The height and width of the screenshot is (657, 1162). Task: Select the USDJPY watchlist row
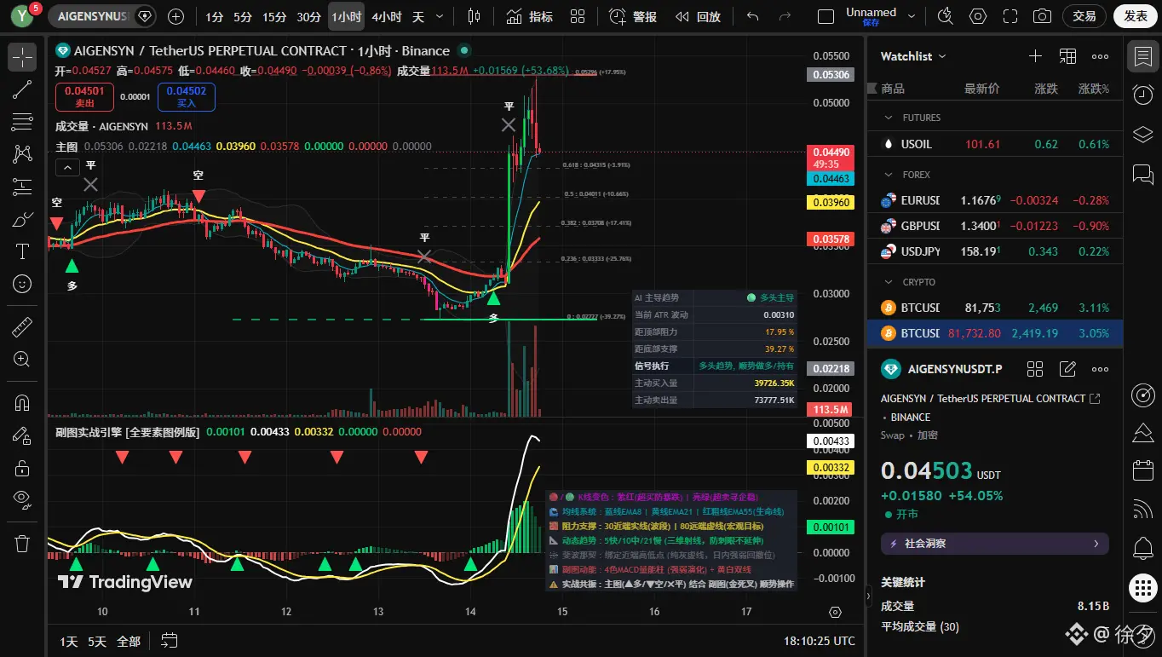(x=995, y=251)
